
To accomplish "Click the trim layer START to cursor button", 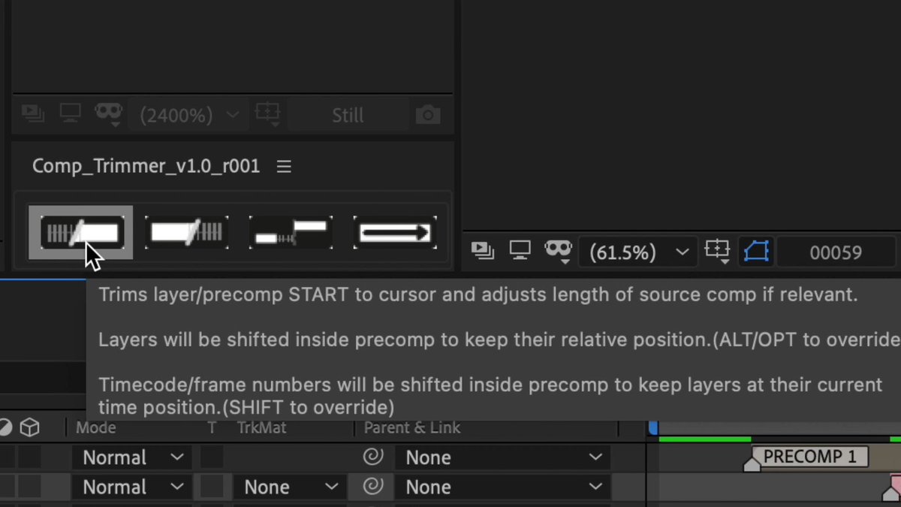I will 81,233.
